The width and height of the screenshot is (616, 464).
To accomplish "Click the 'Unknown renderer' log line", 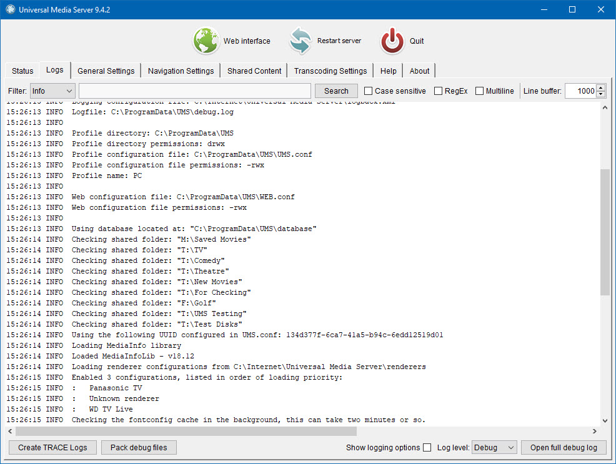I will pos(82,398).
